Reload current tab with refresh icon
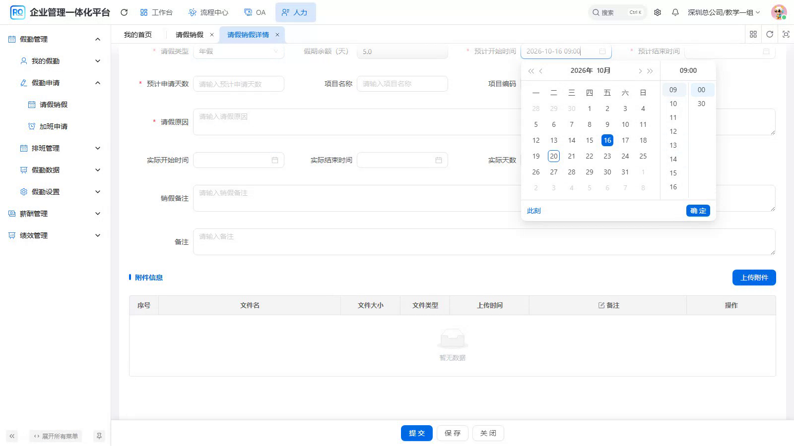 (770, 34)
